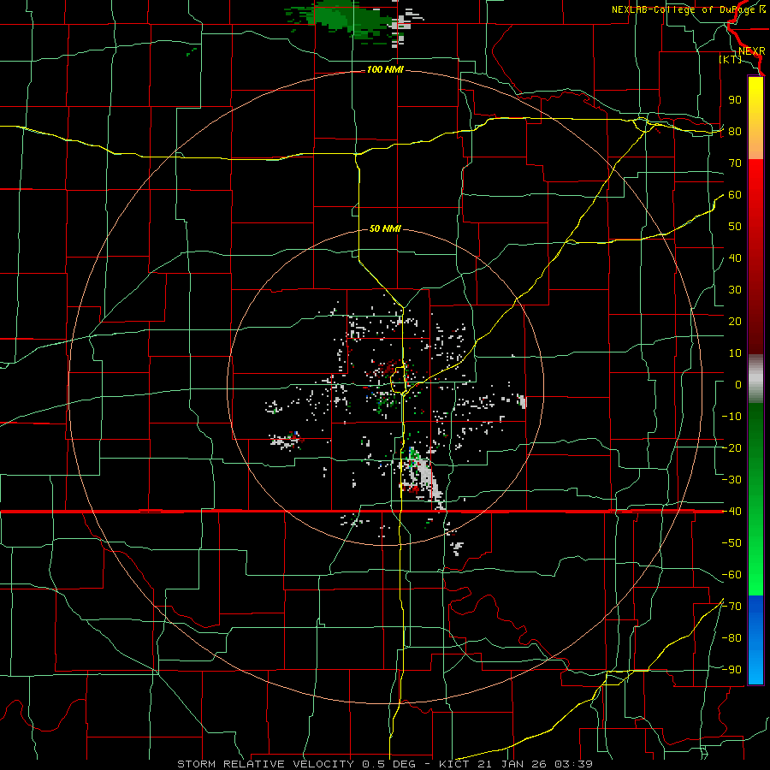This screenshot has height=770, width=770.
Task: Click the 30 label on velocity legend
Action: (x=735, y=290)
